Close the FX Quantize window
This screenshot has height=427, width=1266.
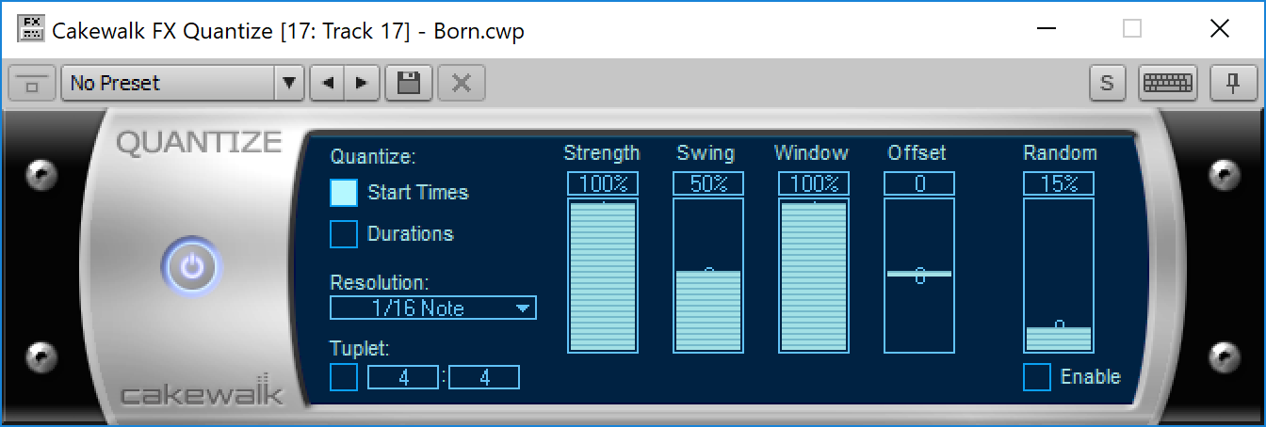point(1220,29)
